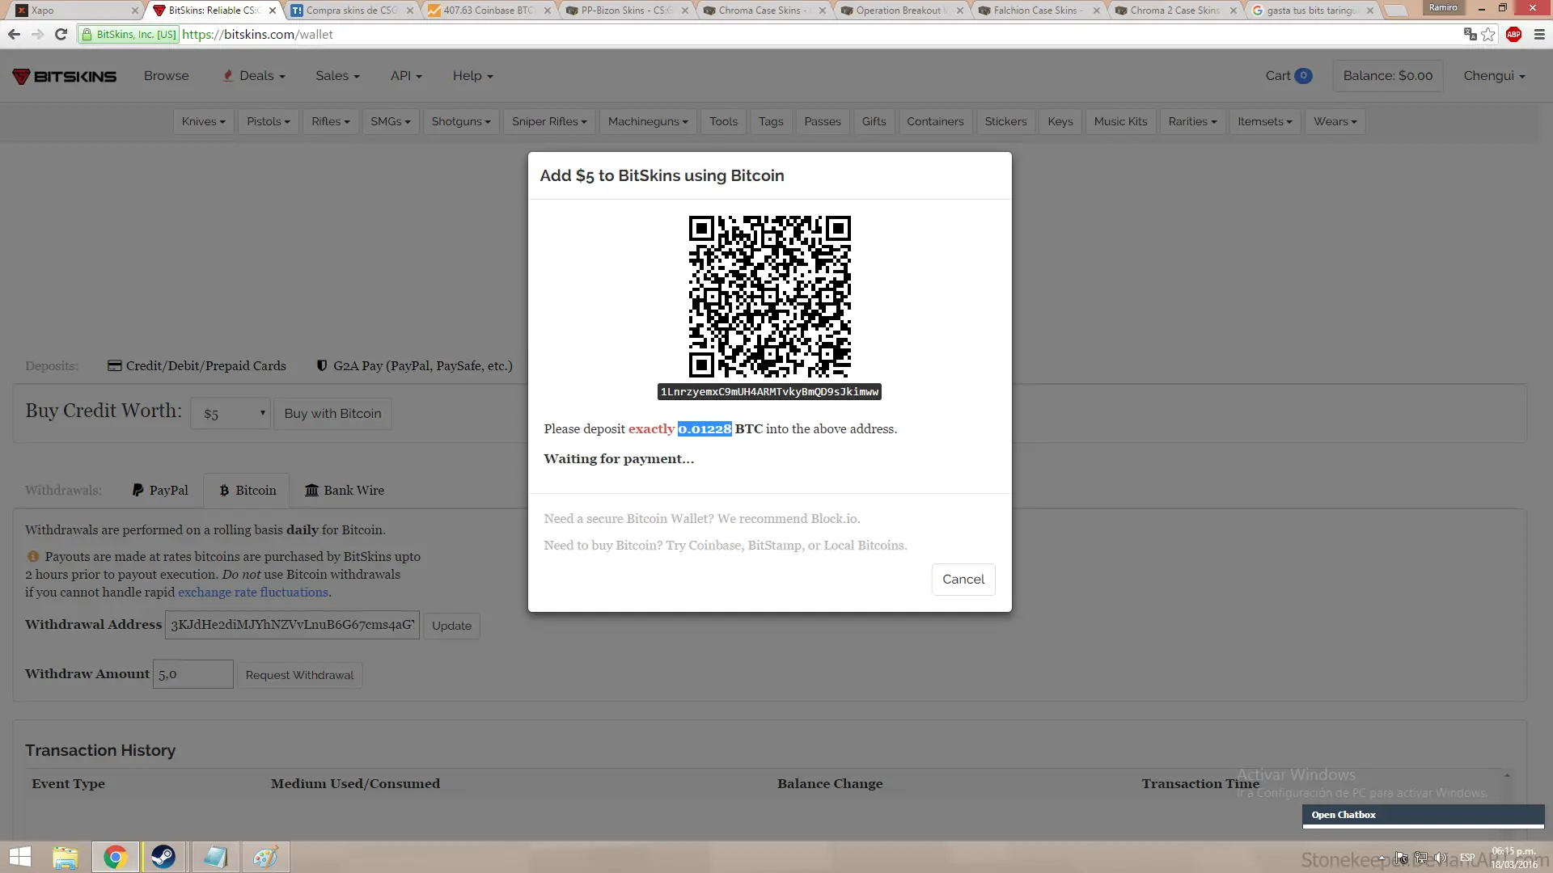Open the $5 credit amount selector
This screenshot has width=1553, height=873.
(231, 414)
